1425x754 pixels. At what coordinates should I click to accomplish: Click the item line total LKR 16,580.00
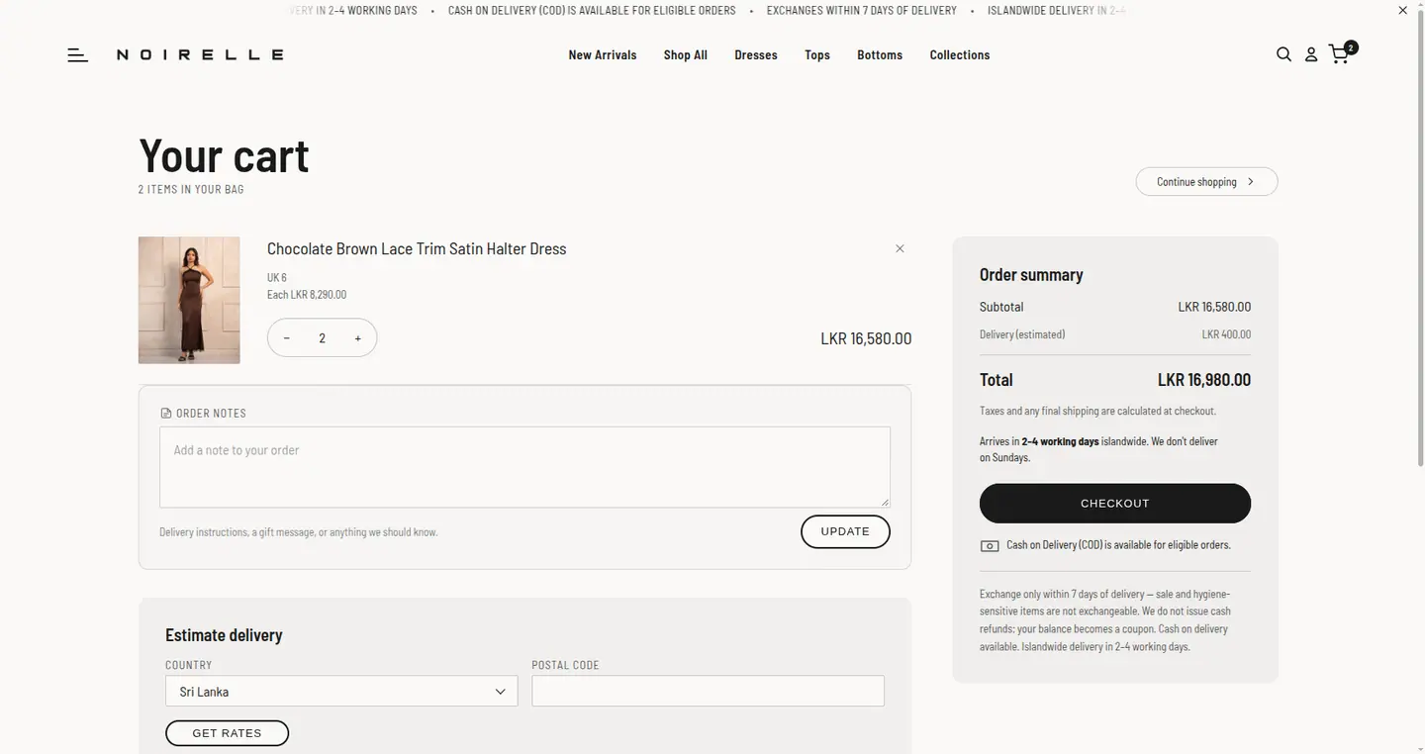(866, 338)
